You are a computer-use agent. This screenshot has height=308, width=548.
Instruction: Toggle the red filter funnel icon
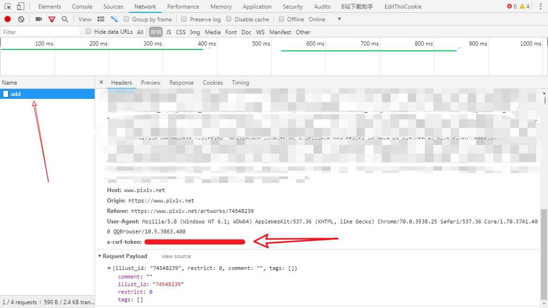(52, 19)
